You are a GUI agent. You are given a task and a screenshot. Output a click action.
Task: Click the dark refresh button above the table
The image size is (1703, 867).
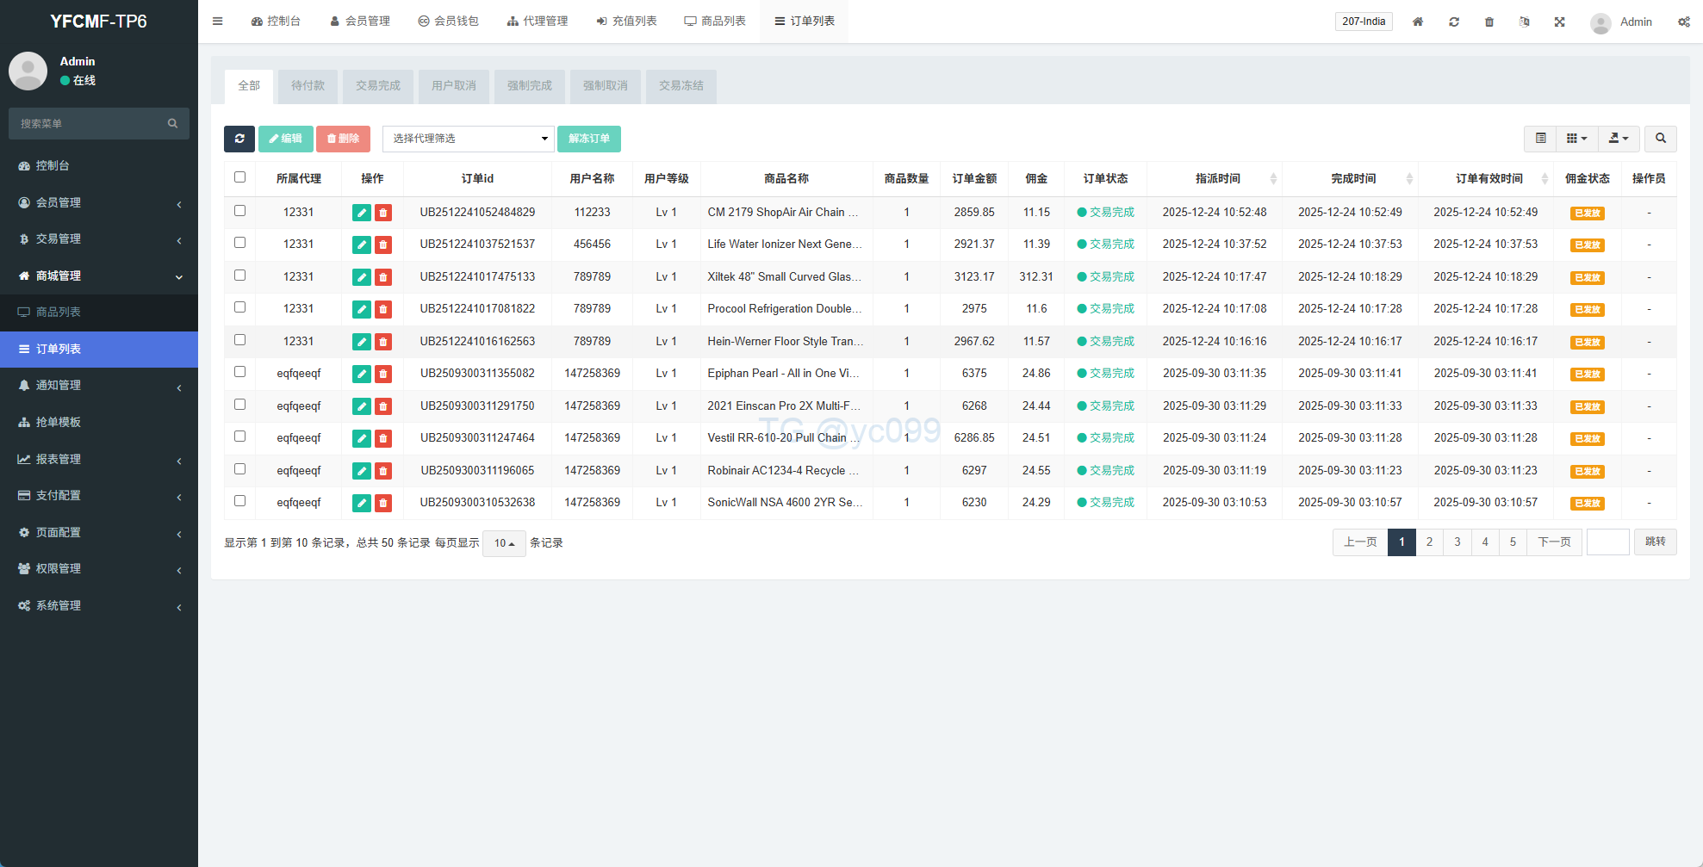coord(239,139)
